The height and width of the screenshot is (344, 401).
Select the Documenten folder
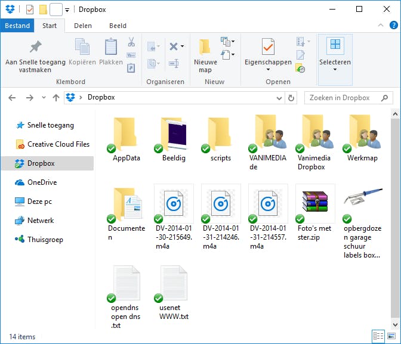[x=126, y=213]
